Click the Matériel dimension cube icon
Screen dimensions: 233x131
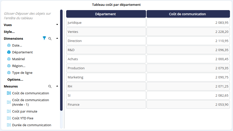tap(9, 59)
